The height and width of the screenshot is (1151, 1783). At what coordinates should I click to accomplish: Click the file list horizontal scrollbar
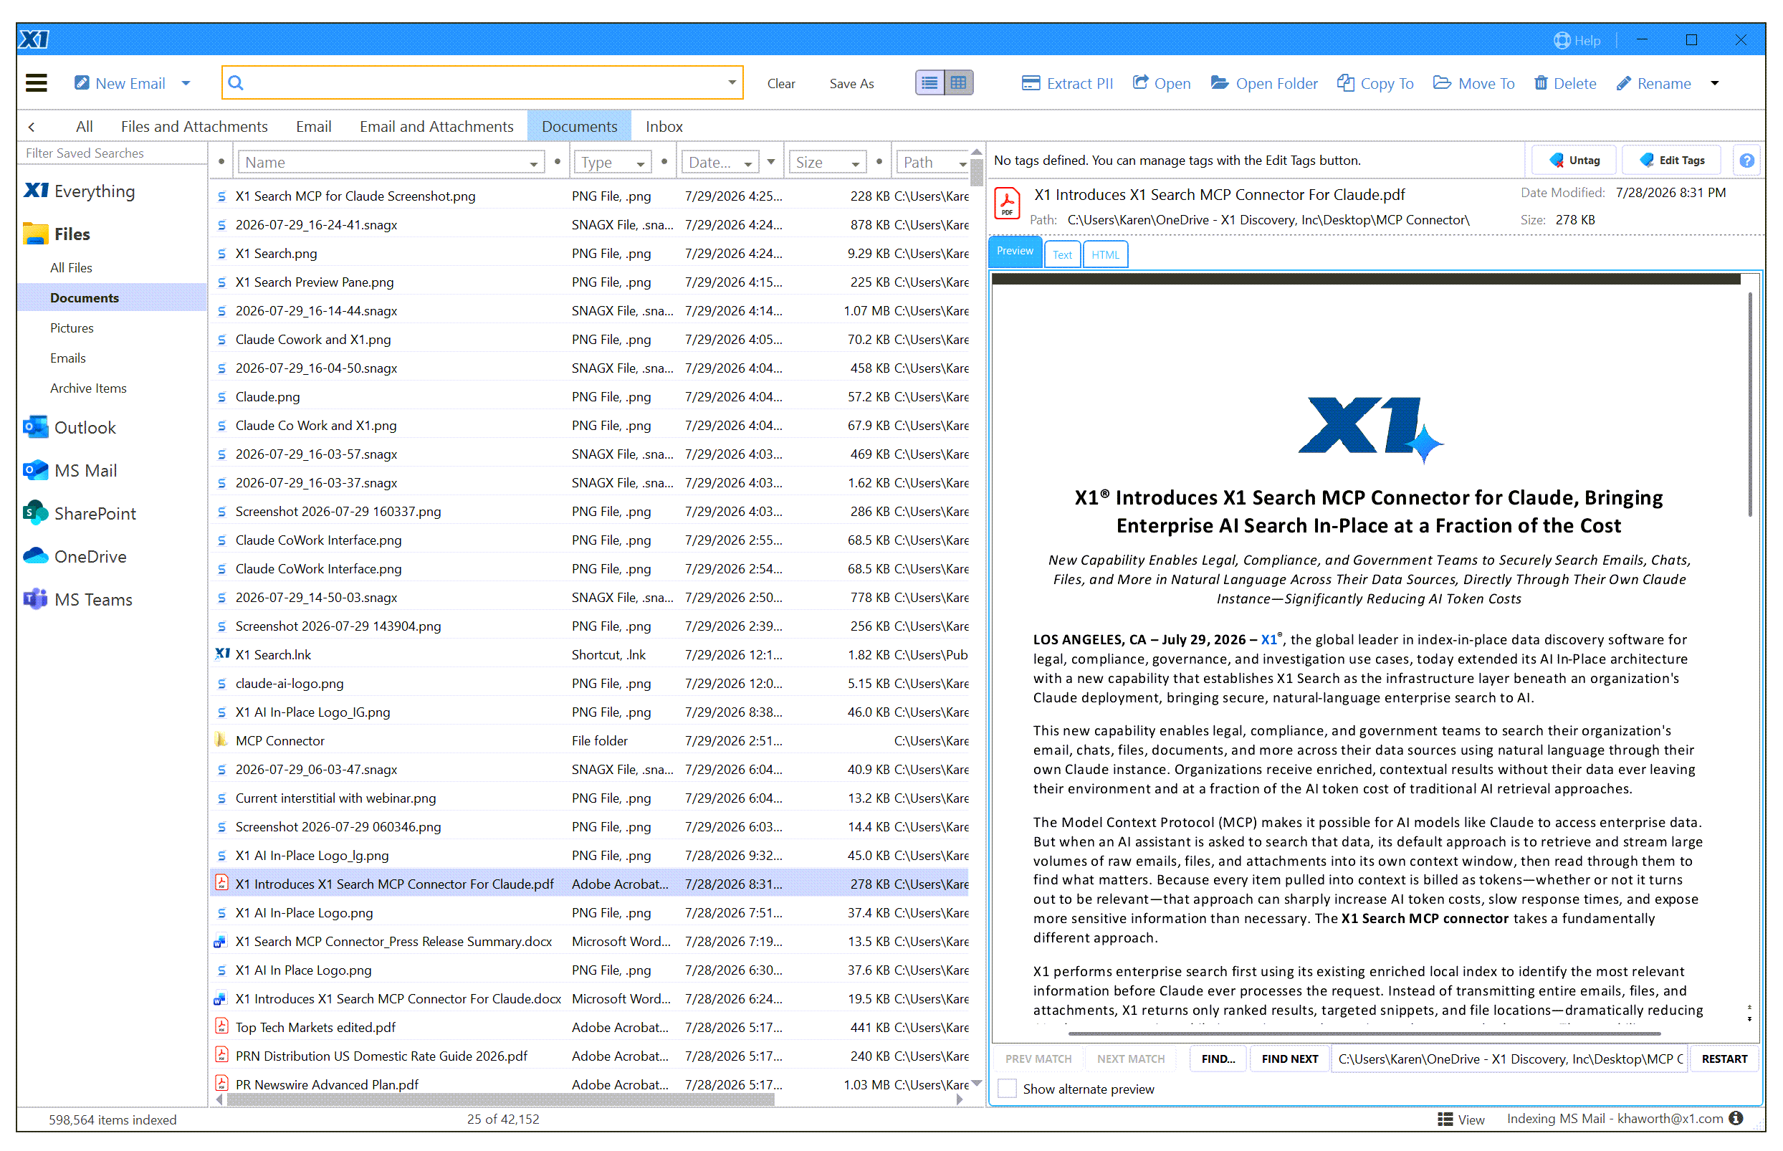(x=501, y=1099)
